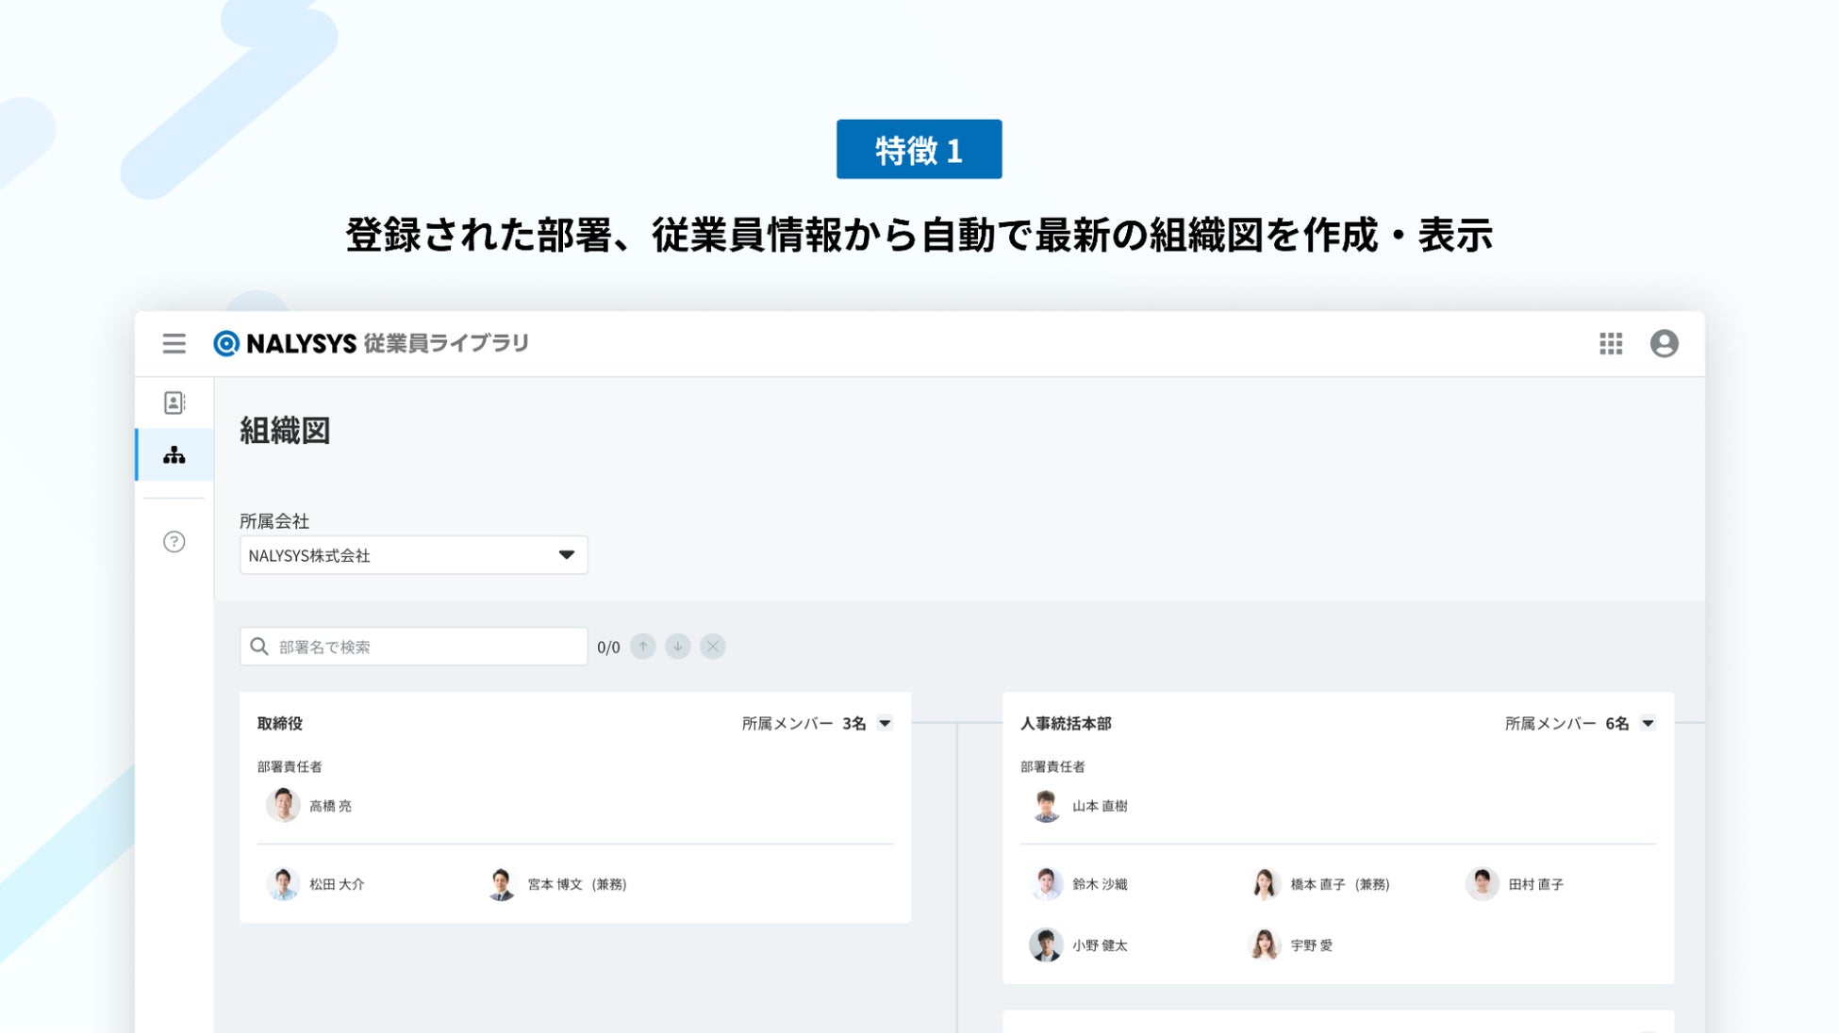Open the user account icon
Screen dimensions: 1839x1034
[x=1664, y=343]
